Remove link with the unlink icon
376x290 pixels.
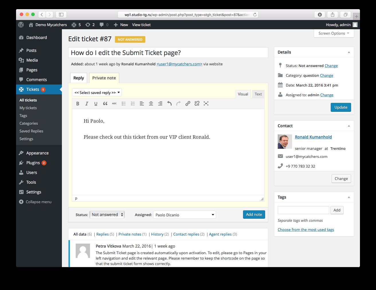197,103
